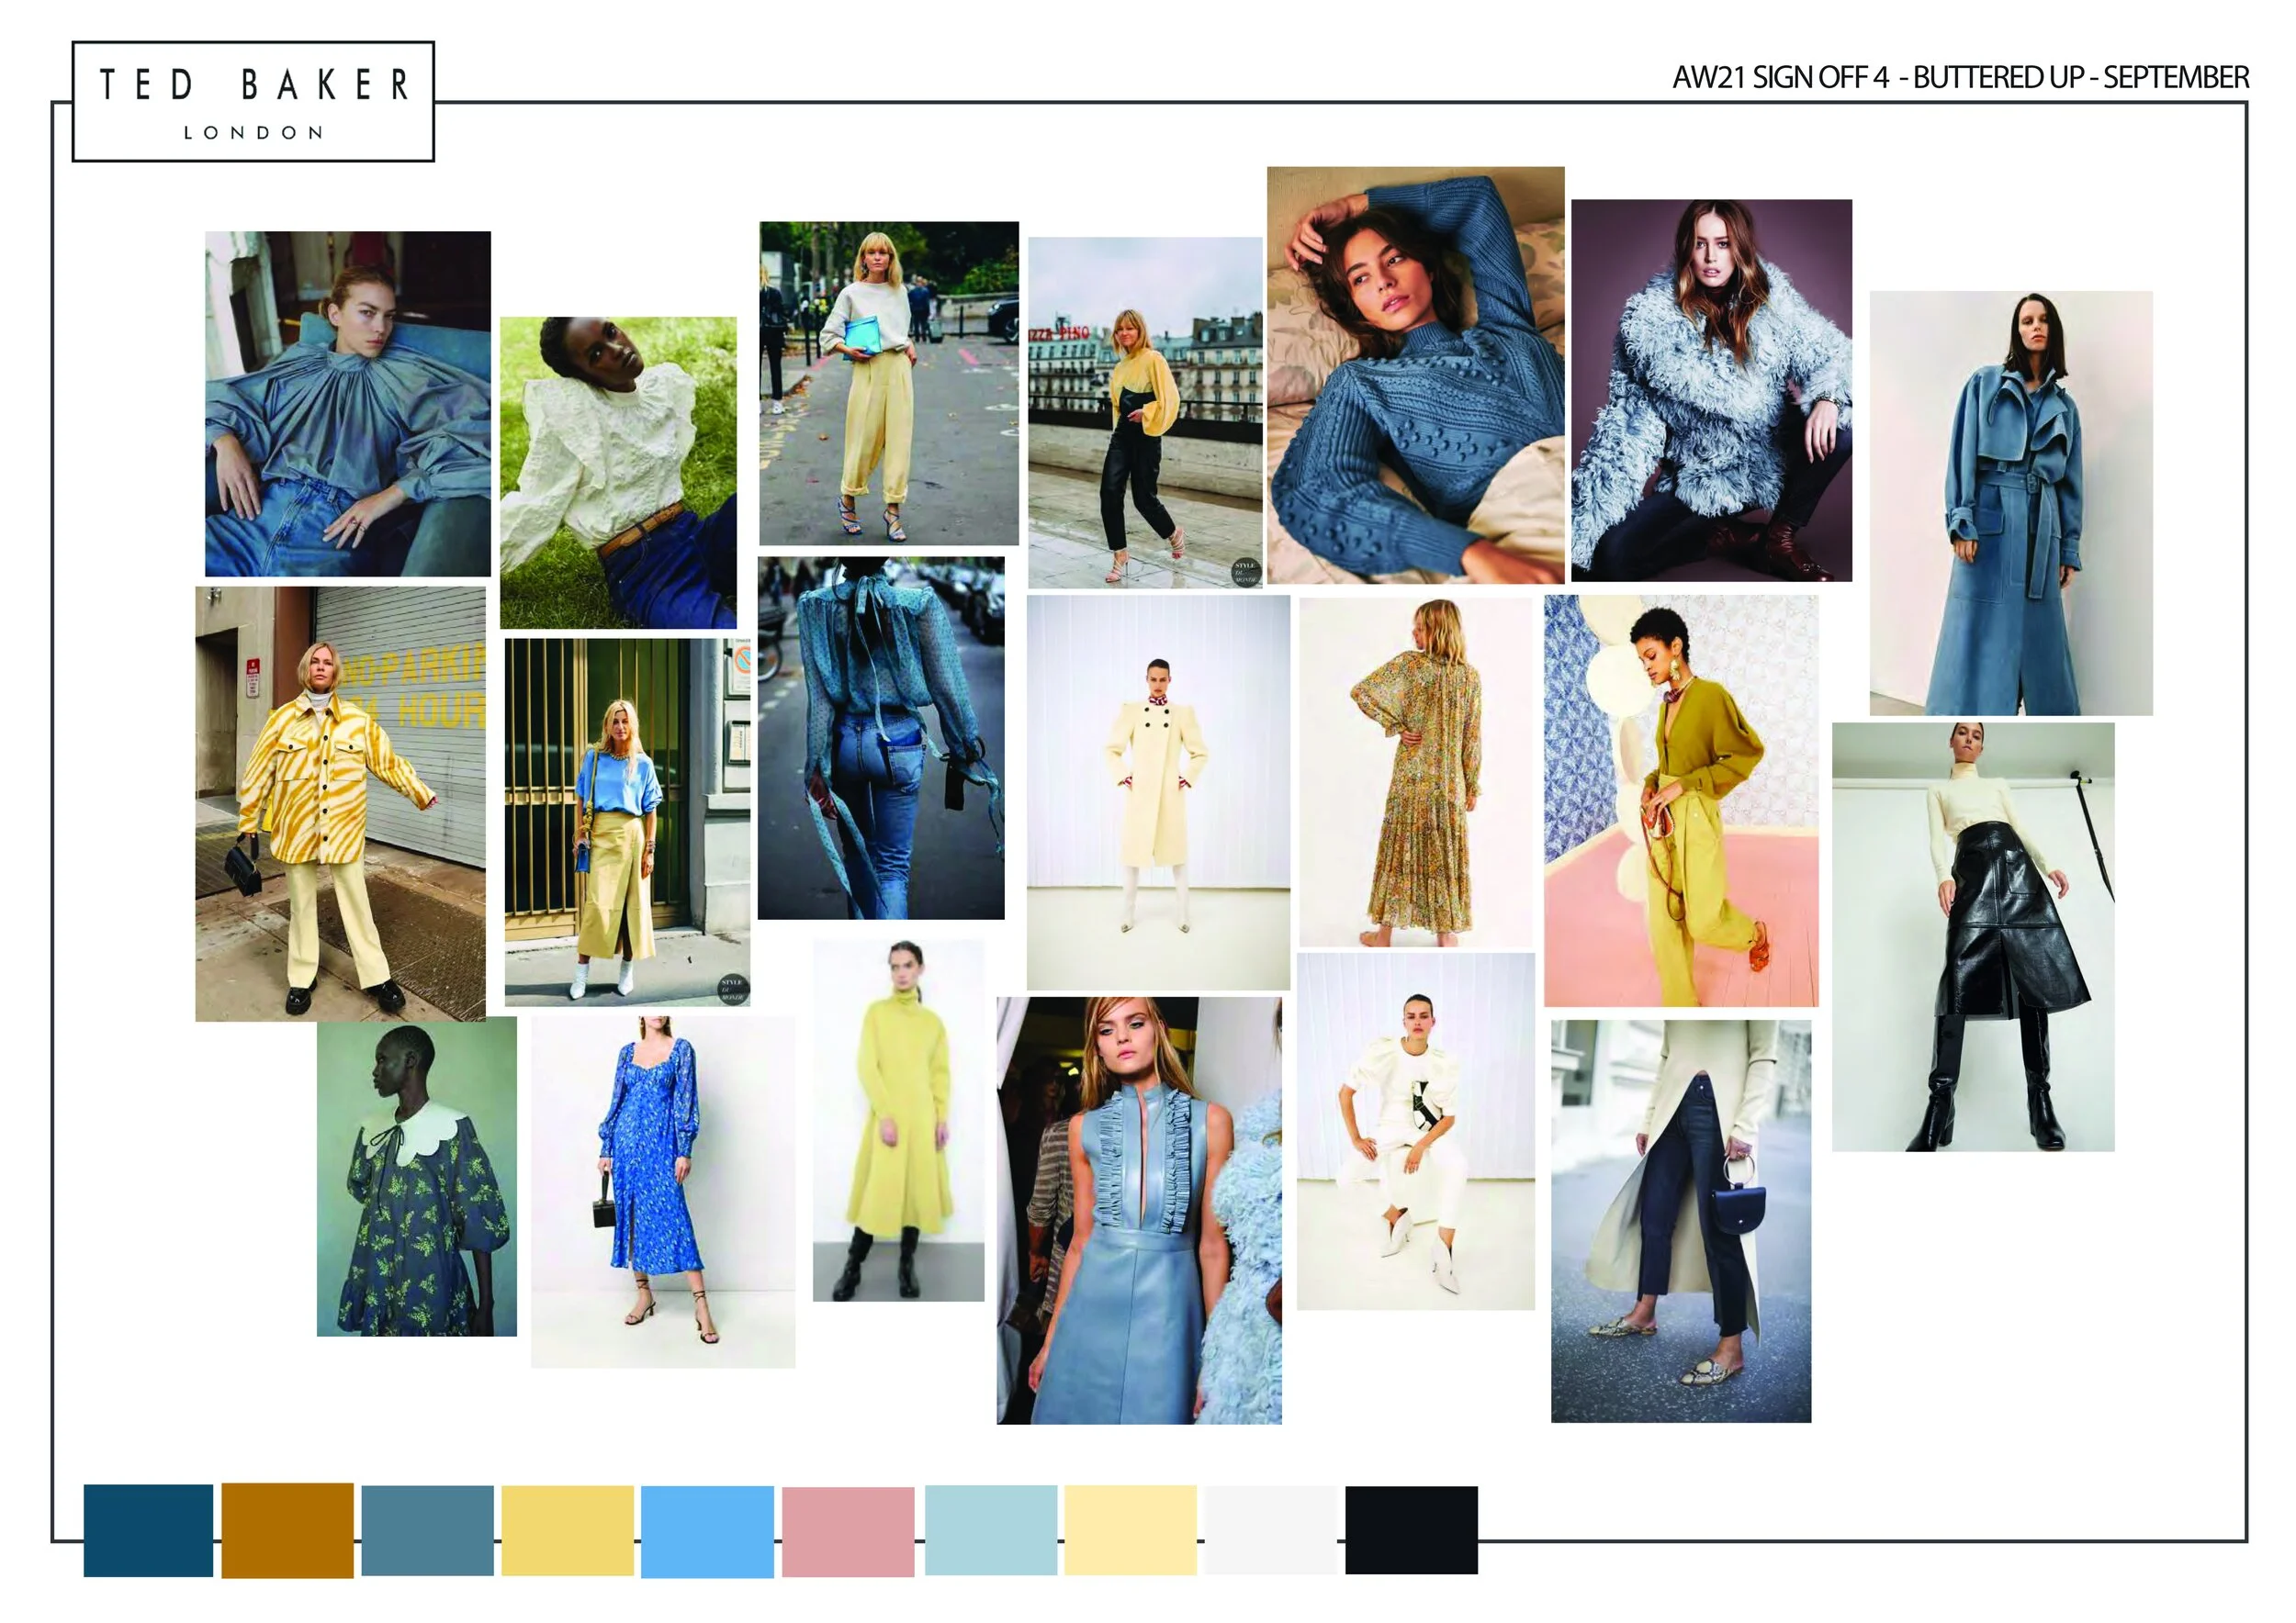Open the yellow zebra print jacket photo

point(340,803)
